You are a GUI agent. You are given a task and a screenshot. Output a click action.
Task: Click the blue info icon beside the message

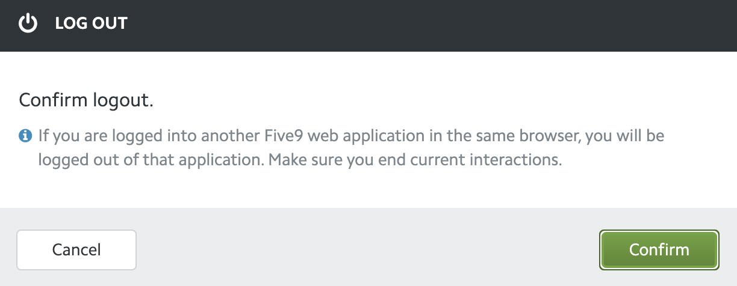tap(25, 136)
